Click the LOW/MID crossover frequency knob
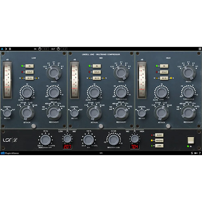The height and width of the screenshot is (202, 202). (x=67, y=139)
